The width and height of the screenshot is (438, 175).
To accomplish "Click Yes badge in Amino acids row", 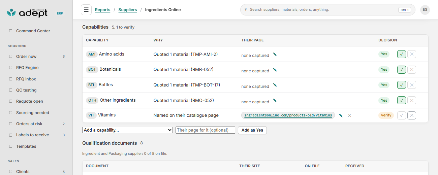I will [x=384, y=54].
